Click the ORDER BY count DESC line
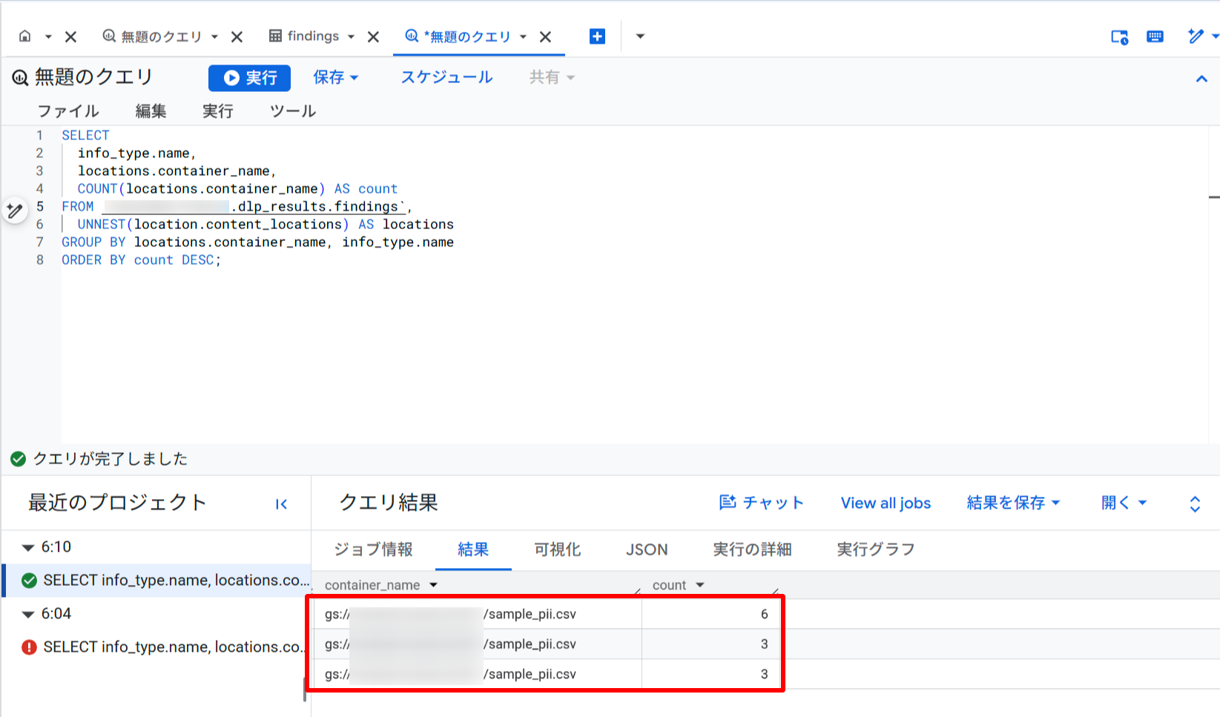This screenshot has height=717, width=1220. (141, 260)
